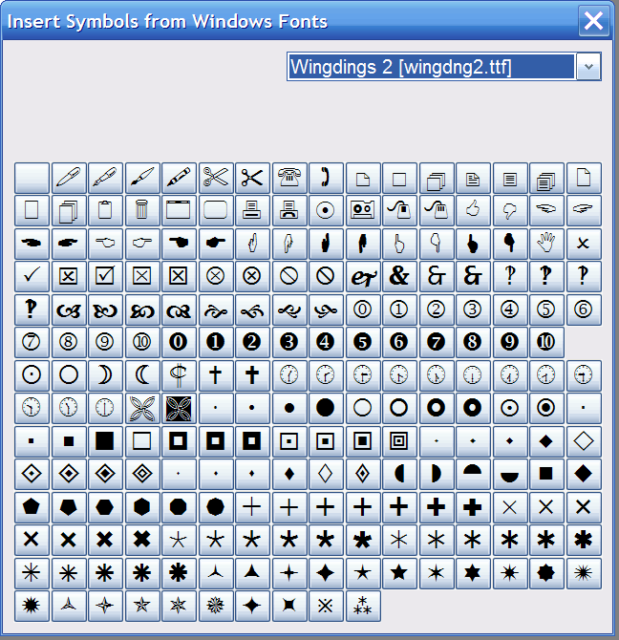Choose the trash bin symbol
The image size is (619, 640).
pyautogui.click(x=141, y=210)
